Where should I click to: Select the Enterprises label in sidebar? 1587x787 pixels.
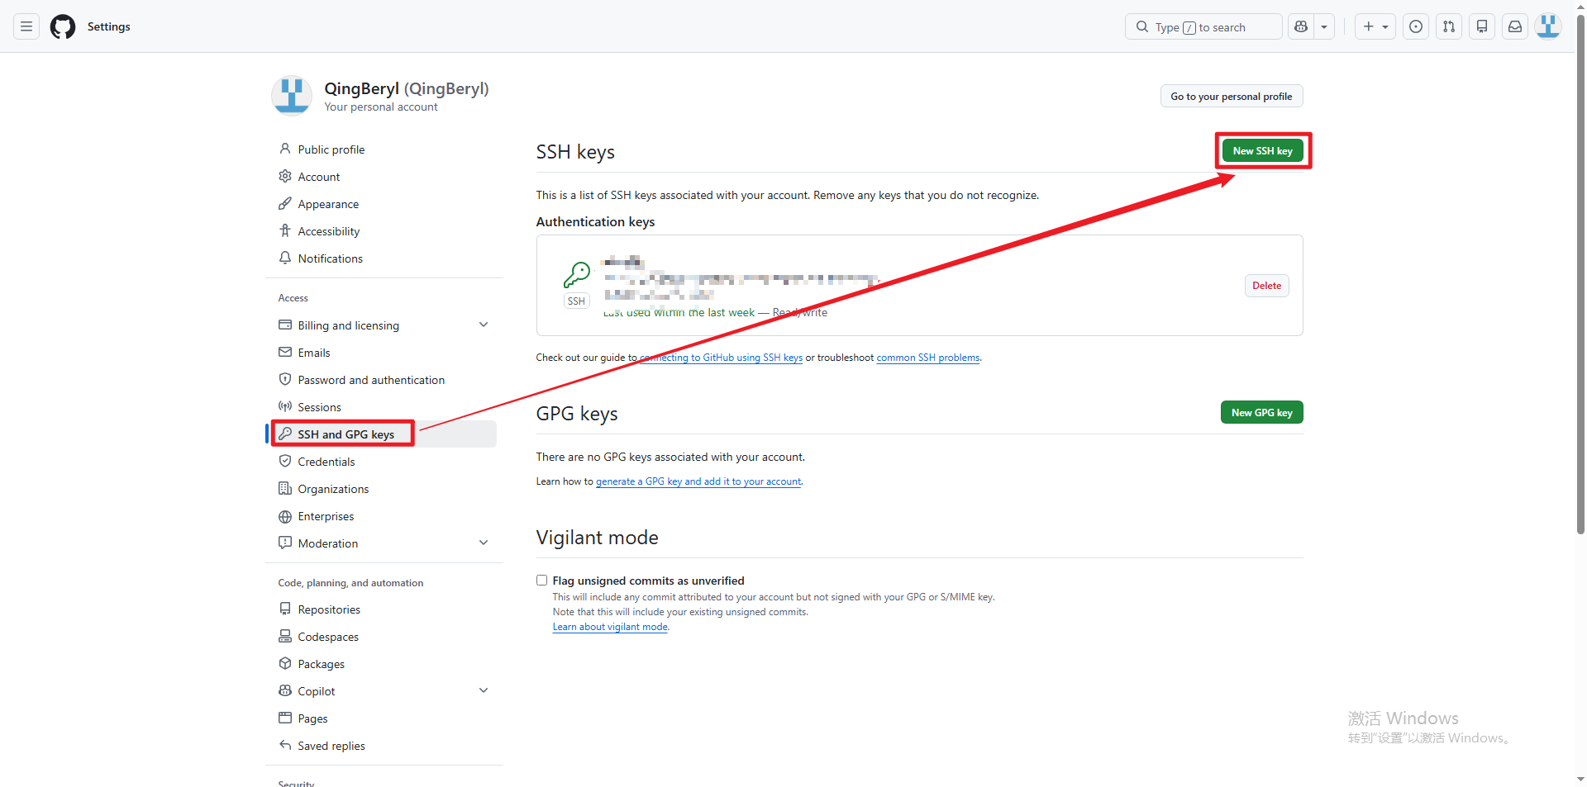click(326, 516)
